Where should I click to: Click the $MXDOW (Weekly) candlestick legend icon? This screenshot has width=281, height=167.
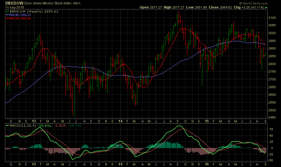pos(7,11)
